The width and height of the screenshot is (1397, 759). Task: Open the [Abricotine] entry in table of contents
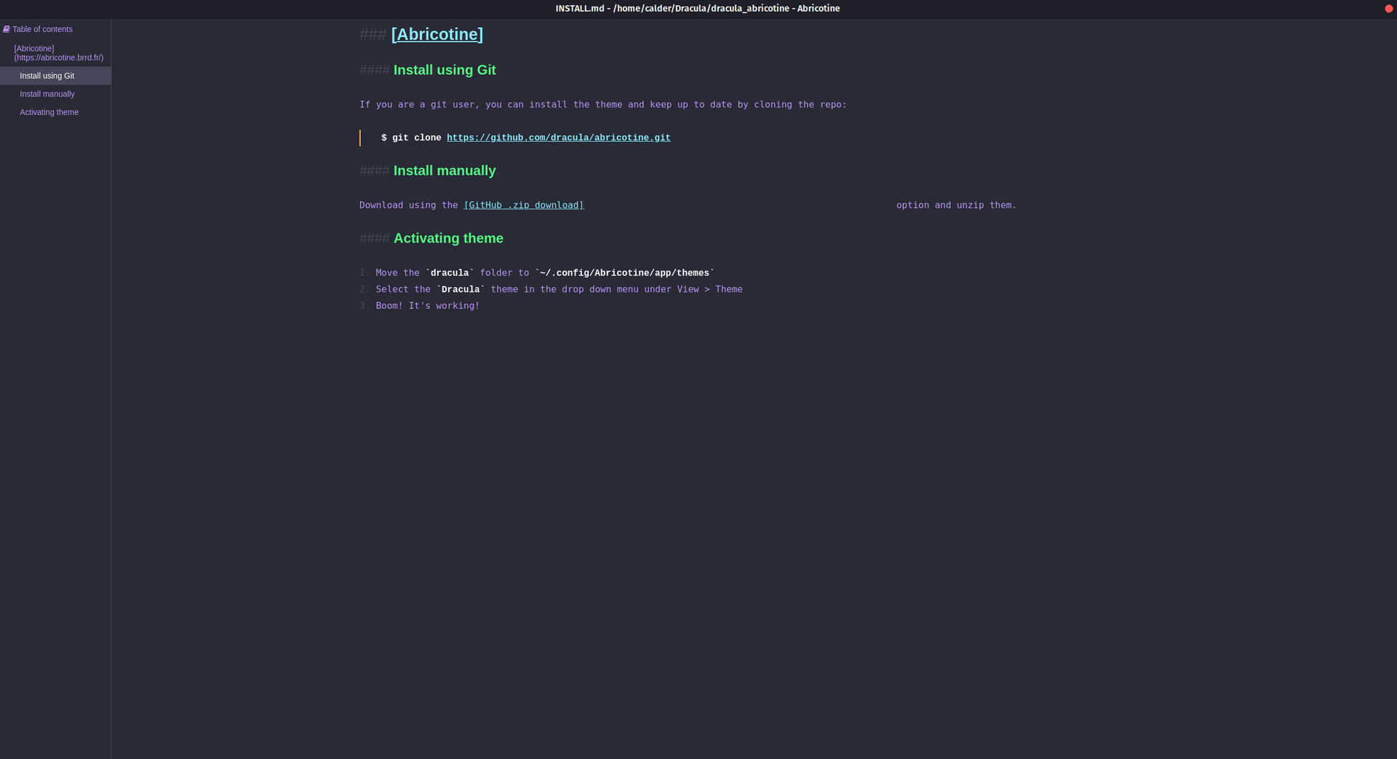[x=58, y=53]
